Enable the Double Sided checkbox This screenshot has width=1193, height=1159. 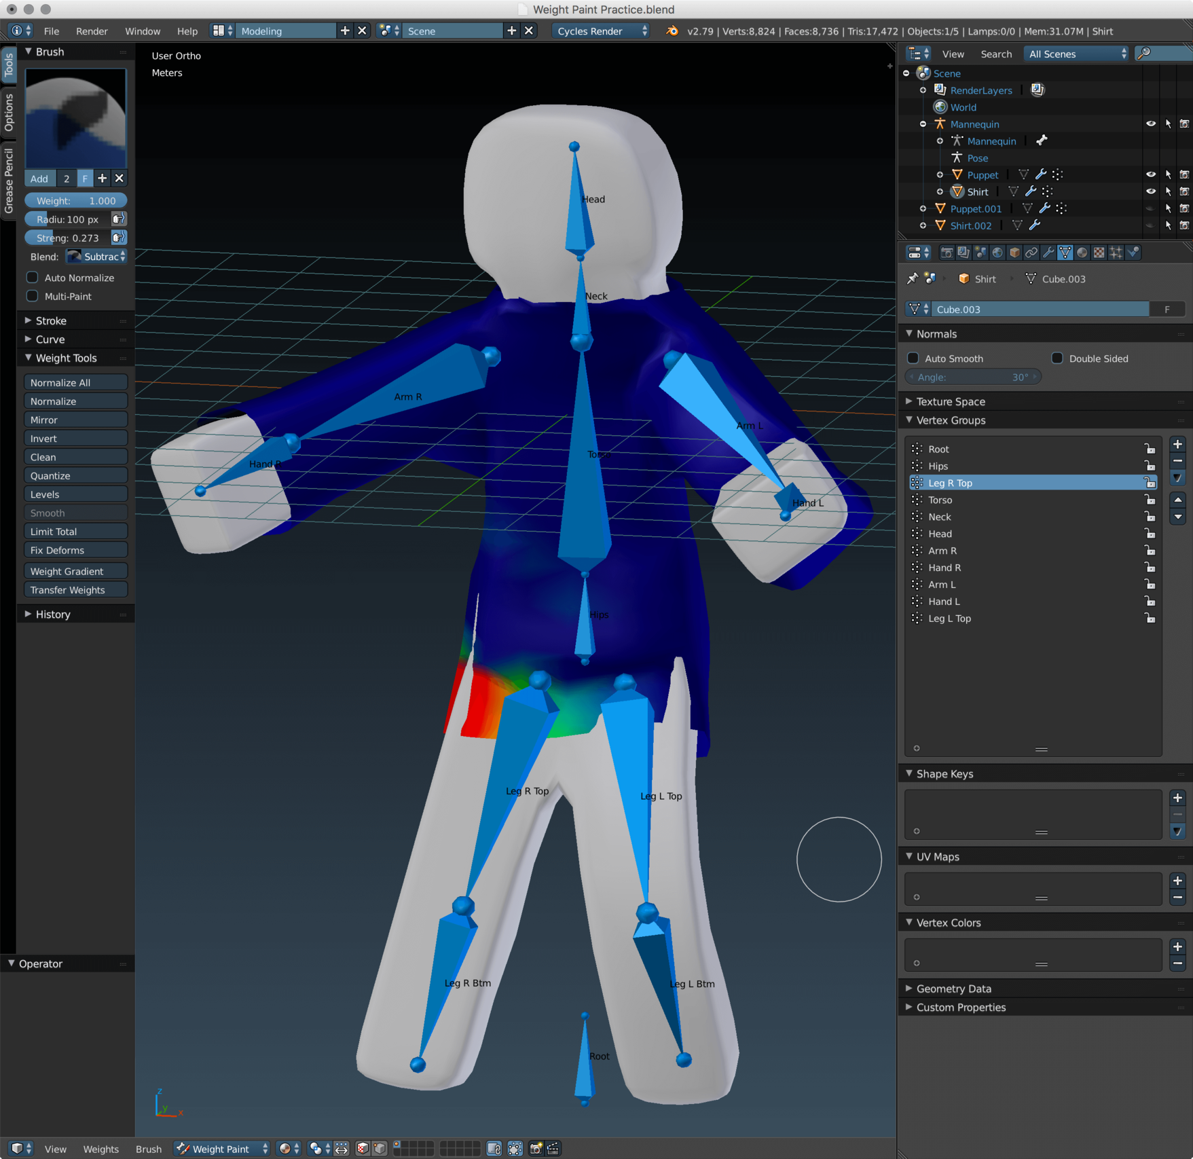pyautogui.click(x=1057, y=358)
